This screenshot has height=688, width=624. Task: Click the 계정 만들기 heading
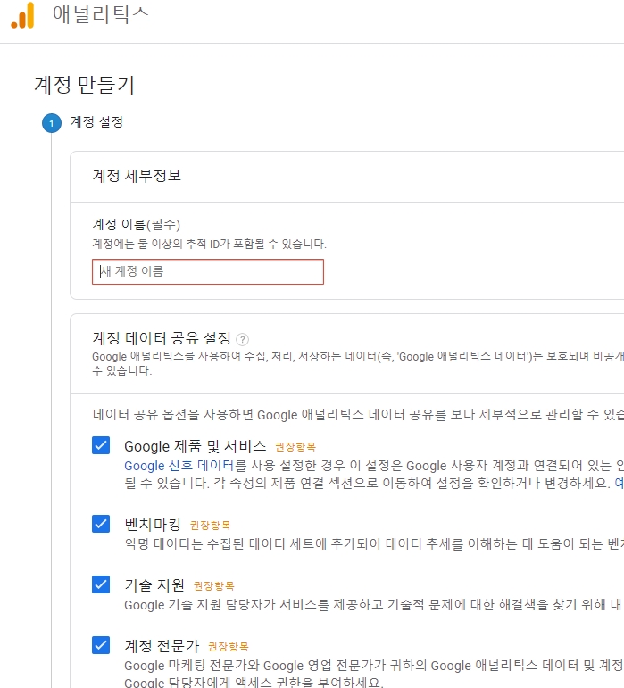tap(84, 85)
